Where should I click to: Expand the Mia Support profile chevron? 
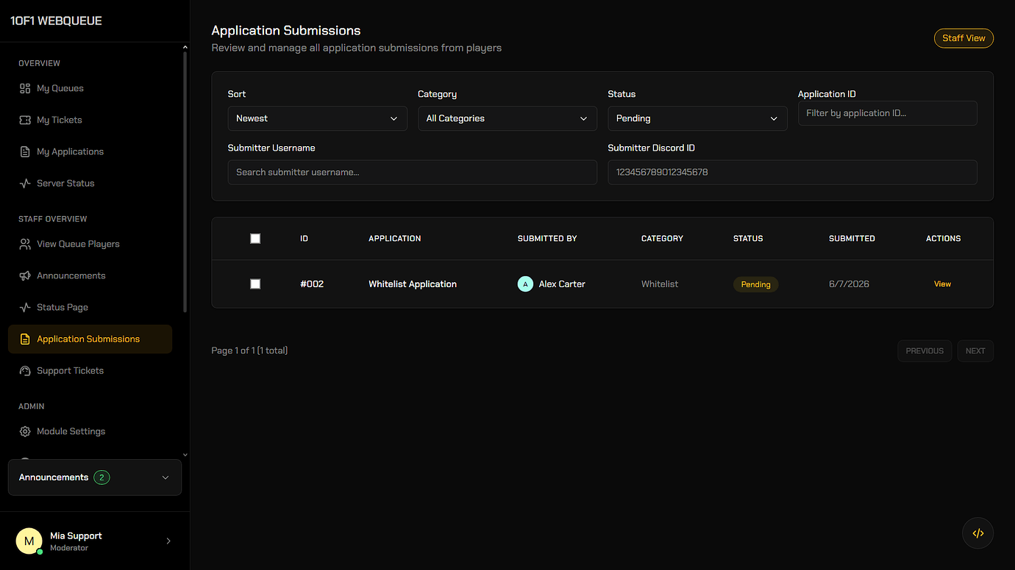[168, 541]
